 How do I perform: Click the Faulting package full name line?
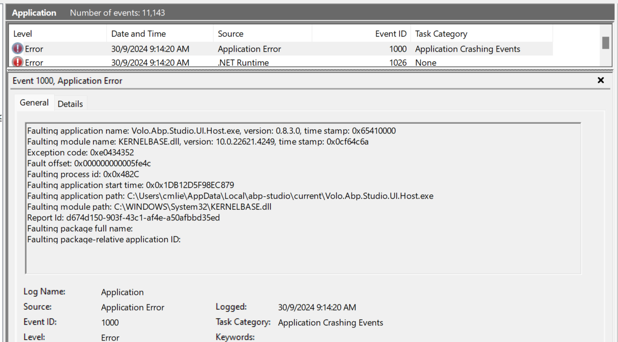80,229
